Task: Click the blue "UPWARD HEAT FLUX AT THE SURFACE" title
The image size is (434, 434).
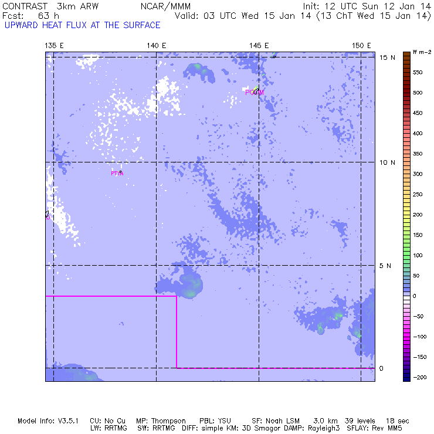Action: (83, 25)
